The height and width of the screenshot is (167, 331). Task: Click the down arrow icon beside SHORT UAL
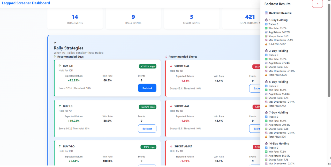tap(171, 66)
